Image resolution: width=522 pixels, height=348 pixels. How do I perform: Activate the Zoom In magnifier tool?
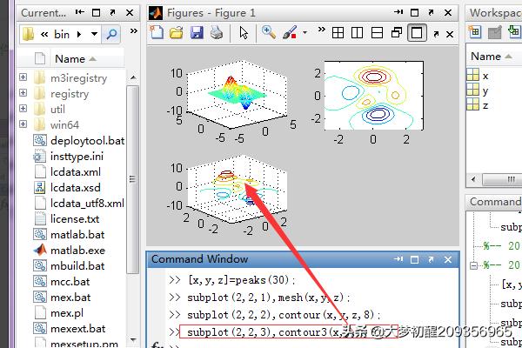point(269,33)
